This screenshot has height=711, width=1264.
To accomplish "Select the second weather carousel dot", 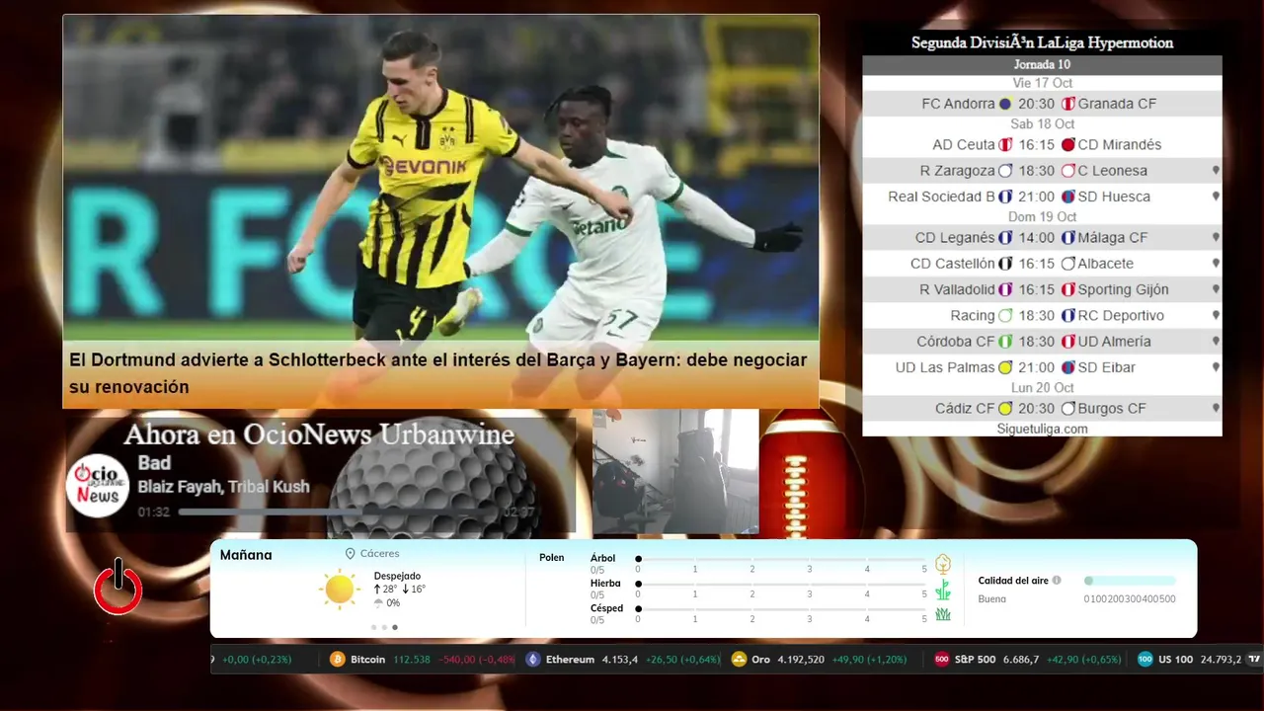I will [384, 627].
